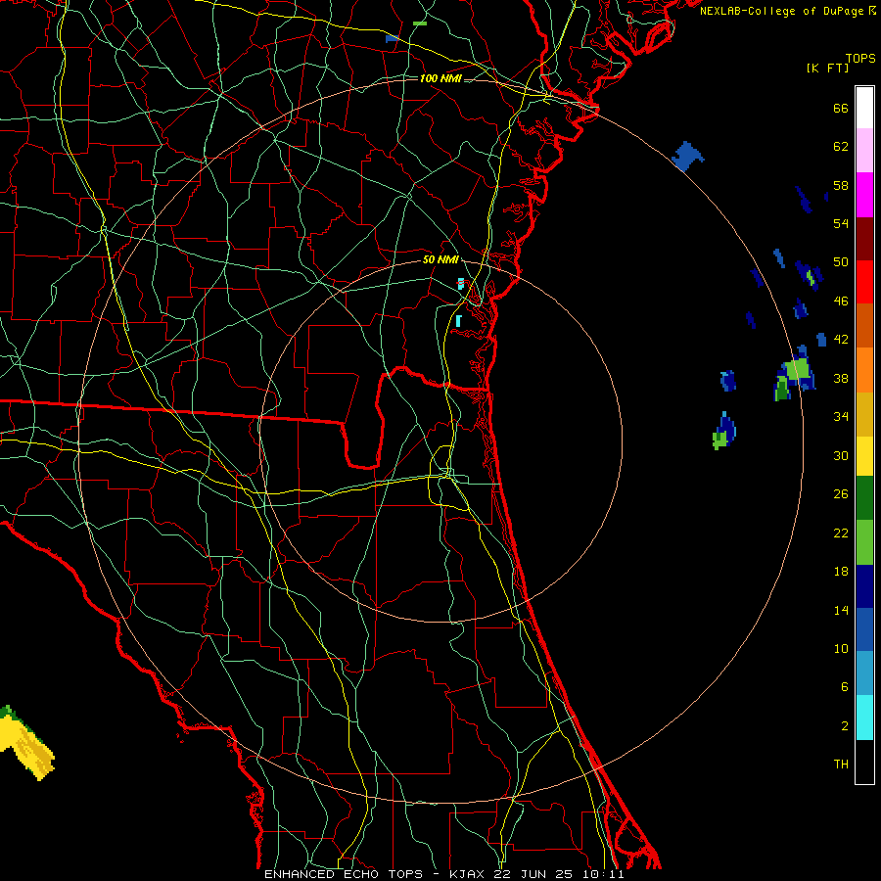Pick the dark green legend swatch
The height and width of the screenshot is (881, 881).
click(864, 498)
